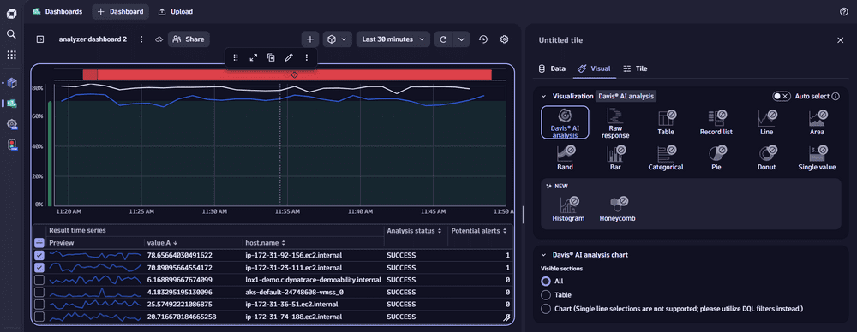Screen dimensions: 857x332
Task: Choose the Band visualization
Action: (x=565, y=157)
